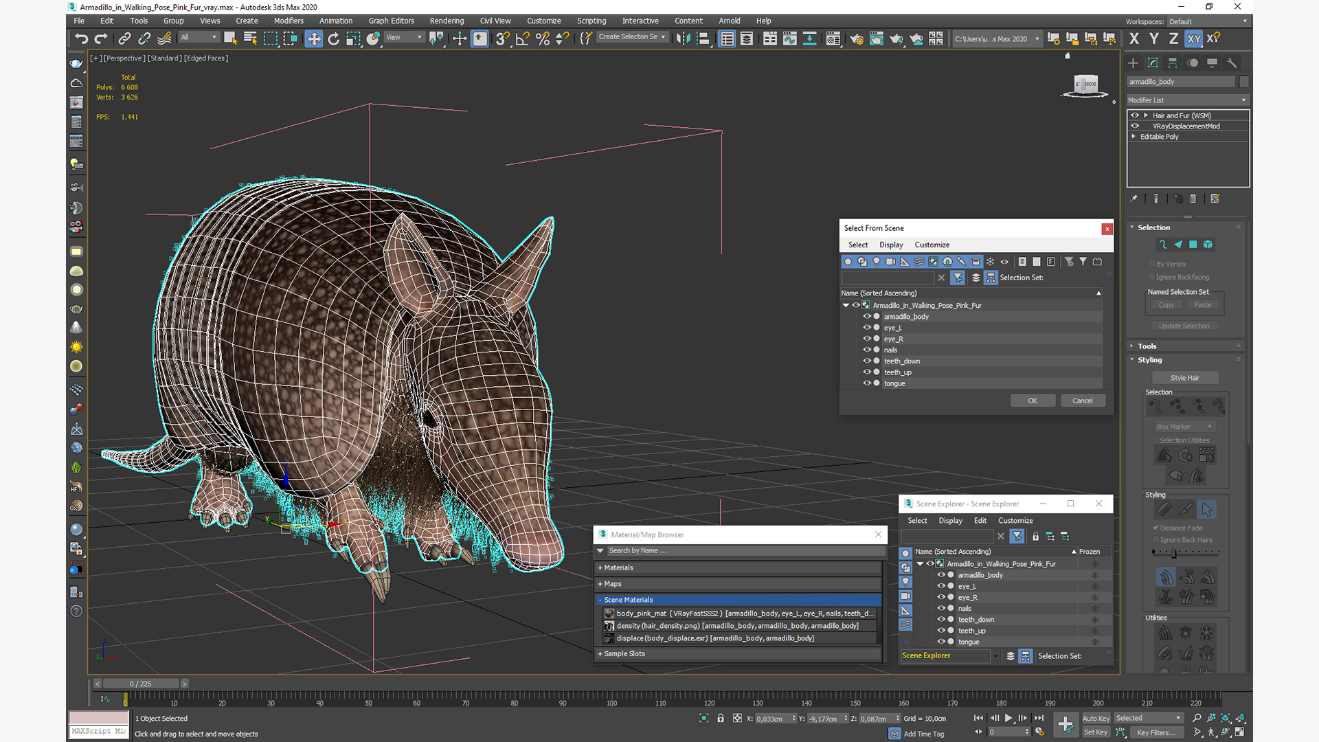Open the Modify command panel tab
The height and width of the screenshot is (742, 1319).
[x=1153, y=63]
